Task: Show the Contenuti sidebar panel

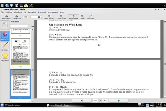Action: click(5, 26)
